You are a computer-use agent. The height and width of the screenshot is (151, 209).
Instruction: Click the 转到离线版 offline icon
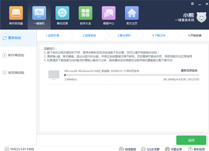(x=5, y=72)
